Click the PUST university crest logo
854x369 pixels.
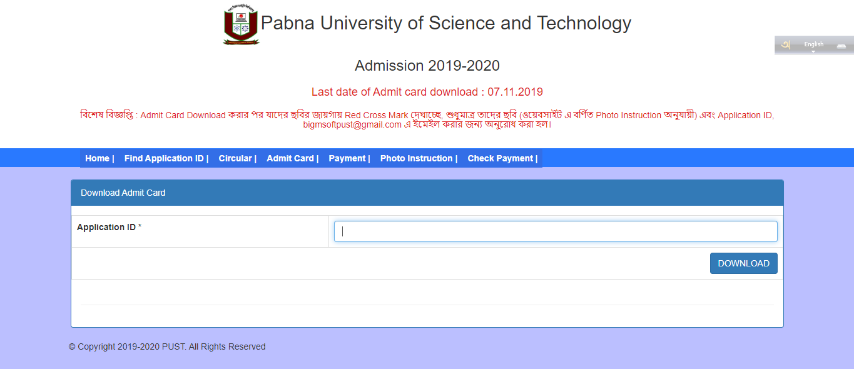click(241, 24)
